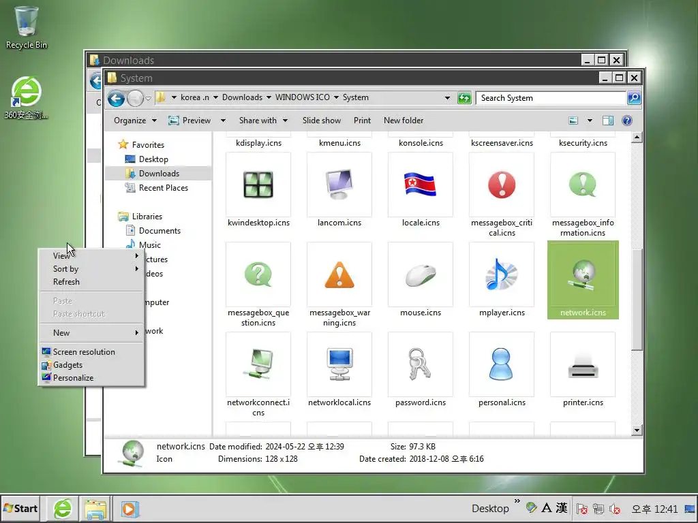Click the green refresh button by address bar
698x523 pixels.
pyautogui.click(x=464, y=98)
